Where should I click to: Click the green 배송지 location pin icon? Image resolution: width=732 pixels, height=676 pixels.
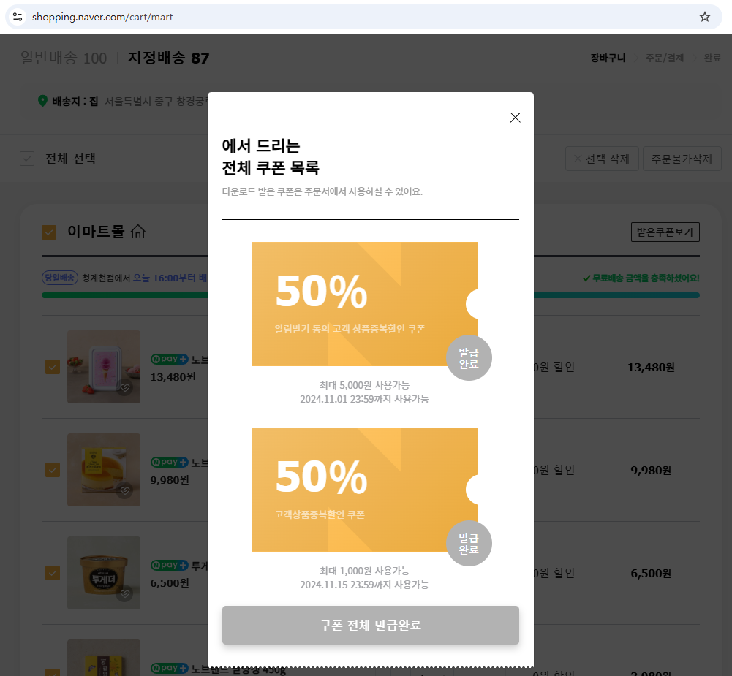point(42,101)
